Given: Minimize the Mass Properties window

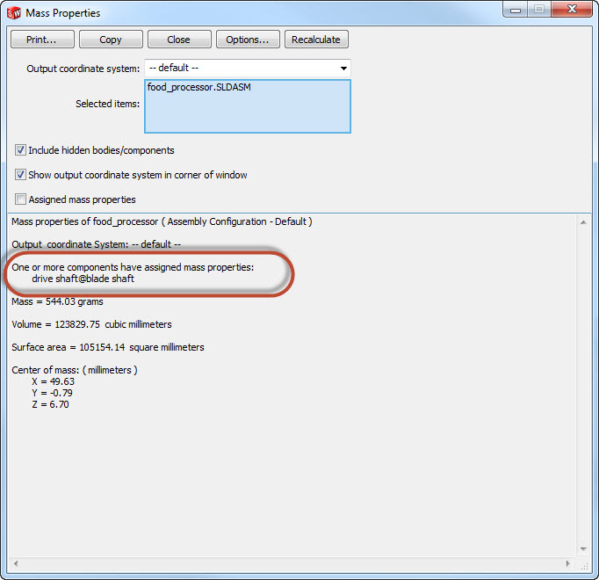Looking at the screenshot, I should click(515, 10).
